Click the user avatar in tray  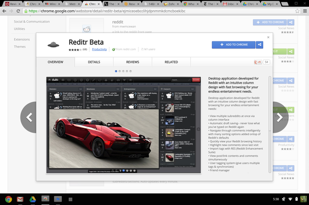pyautogui.click(x=304, y=199)
